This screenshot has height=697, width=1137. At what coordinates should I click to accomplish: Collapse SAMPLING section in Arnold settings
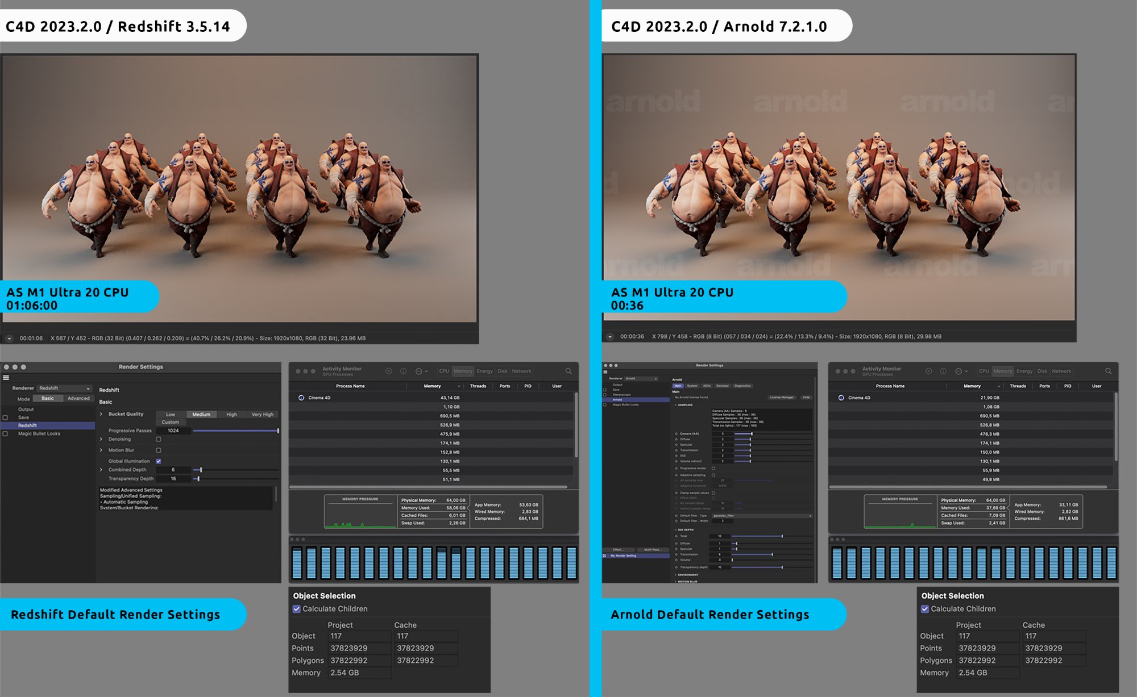[675, 405]
